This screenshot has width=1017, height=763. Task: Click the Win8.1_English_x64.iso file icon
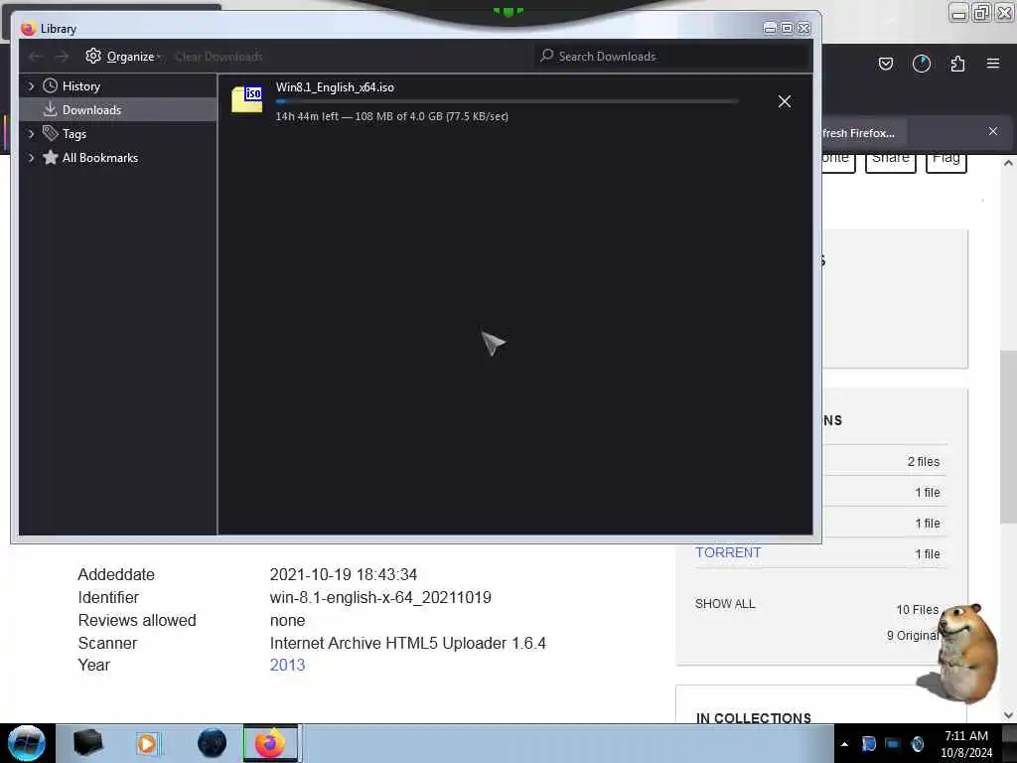(247, 99)
